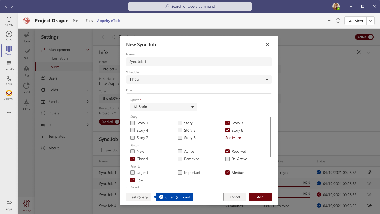Open the Schedule dropdown showing 1 hour
Viewport: 380px width, 214px height.
point(199,80)
